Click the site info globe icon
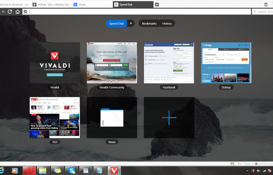The width and height of the screenshot is (273, 175). tap(25, 12)
